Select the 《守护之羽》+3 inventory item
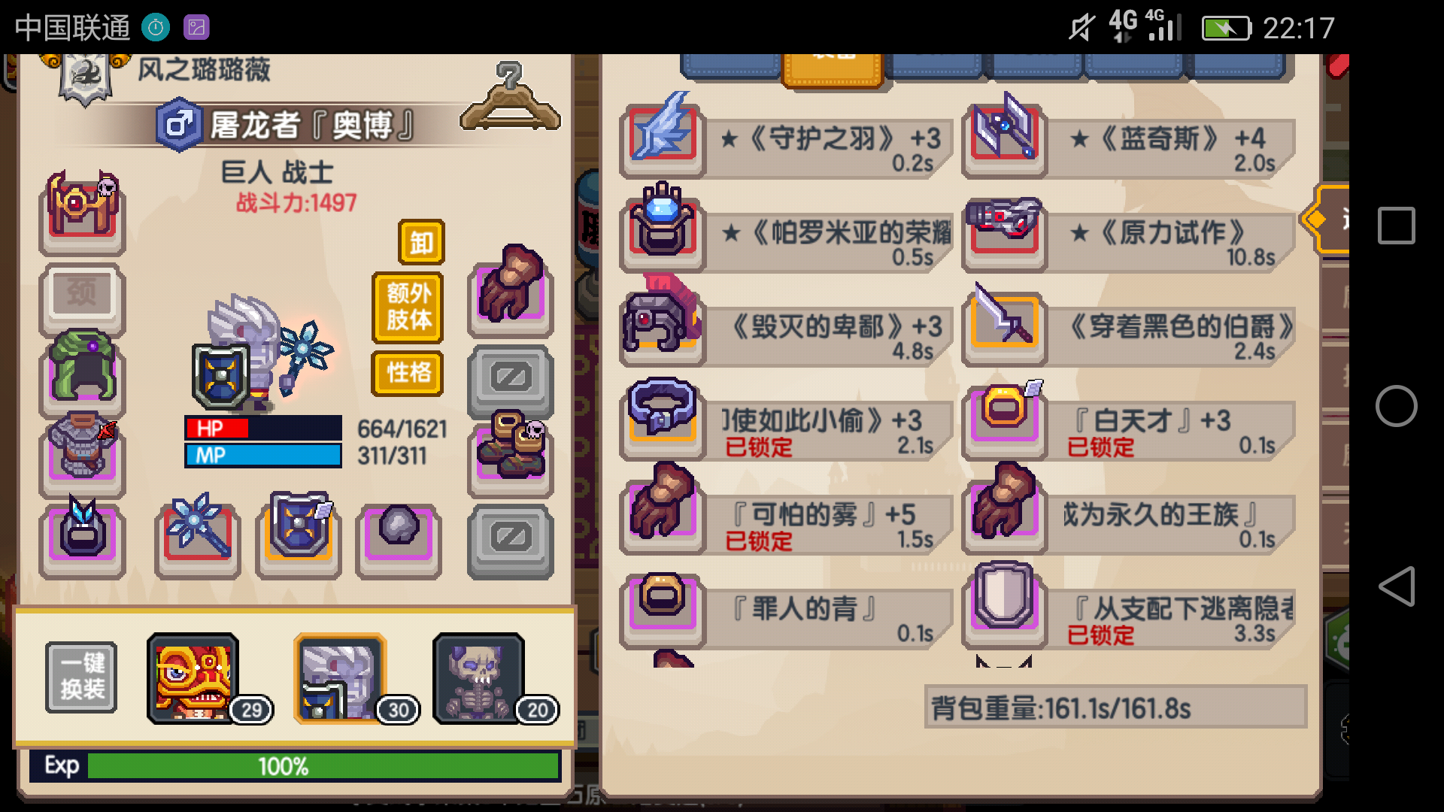The height and width of the screenshot is (812, 1444). 786,139
